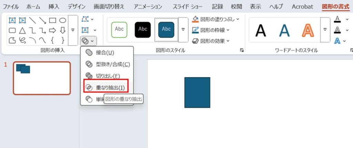Select the elbow arrow connector shape
The height and width of the screenshot is (148, 353).
coord(42,30)
